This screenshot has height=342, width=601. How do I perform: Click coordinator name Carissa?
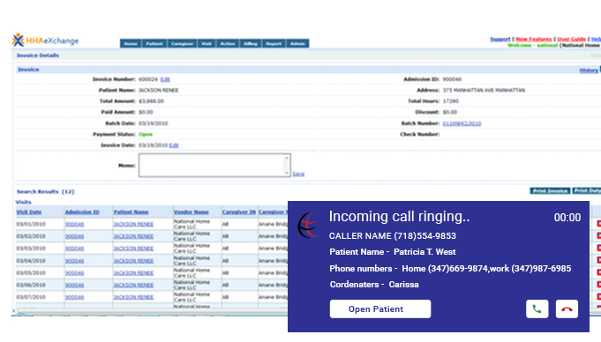tap(403, 285)
